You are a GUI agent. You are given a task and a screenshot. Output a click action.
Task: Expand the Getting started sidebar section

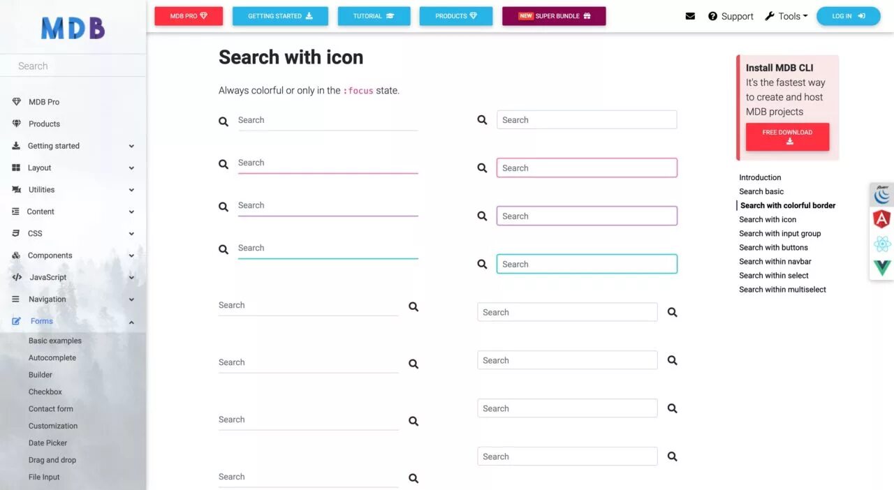(73, 146)
